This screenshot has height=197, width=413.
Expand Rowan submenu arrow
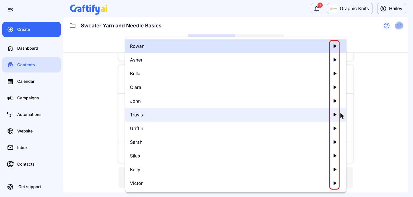pyautogui.click(x=335, y=46)
